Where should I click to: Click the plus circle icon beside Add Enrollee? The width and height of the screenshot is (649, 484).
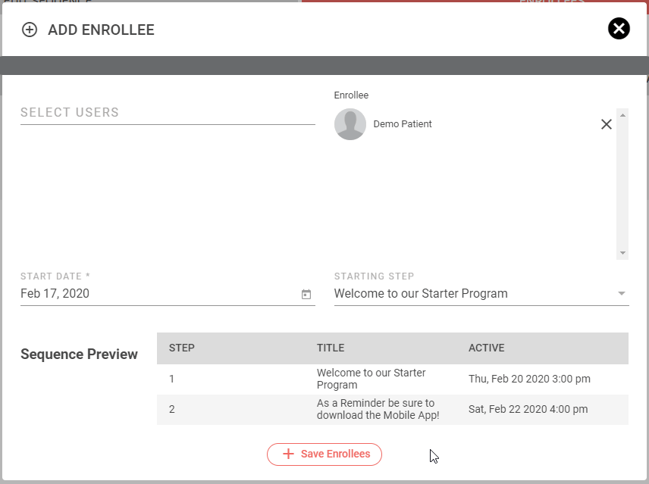30,30
